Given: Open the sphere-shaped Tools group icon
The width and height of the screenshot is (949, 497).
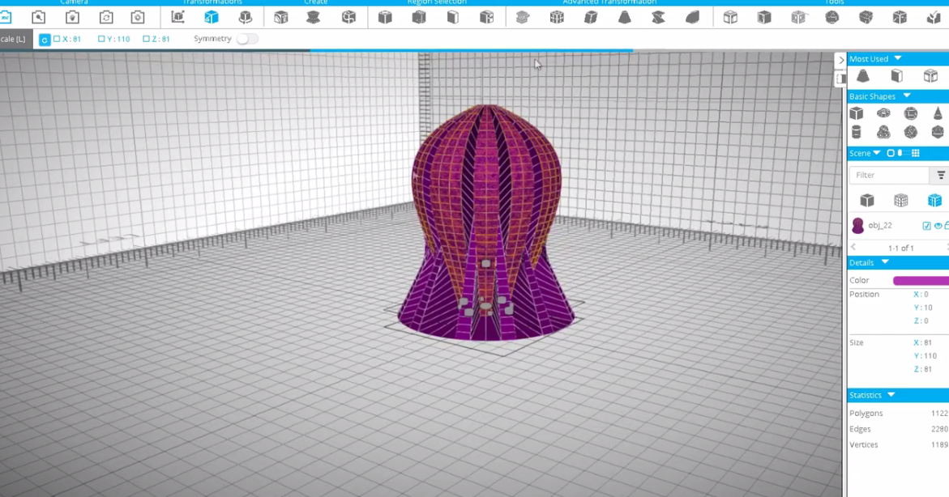Looking at the screenshot, I should (x=832, y=17).
